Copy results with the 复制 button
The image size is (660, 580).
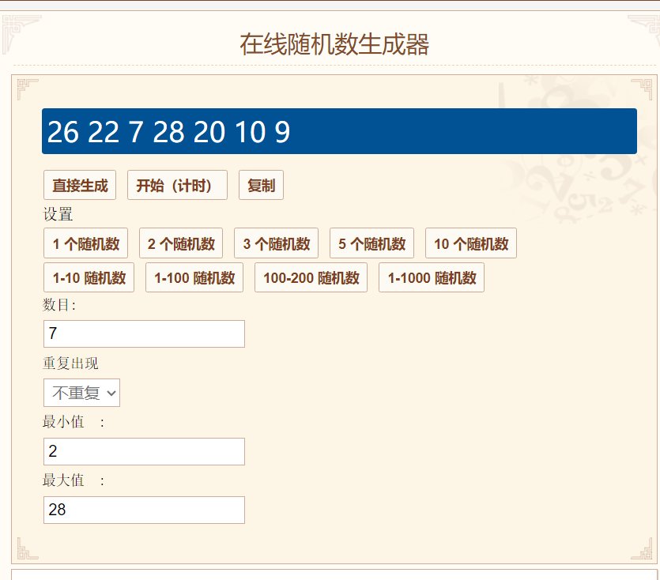pos(261,185)
